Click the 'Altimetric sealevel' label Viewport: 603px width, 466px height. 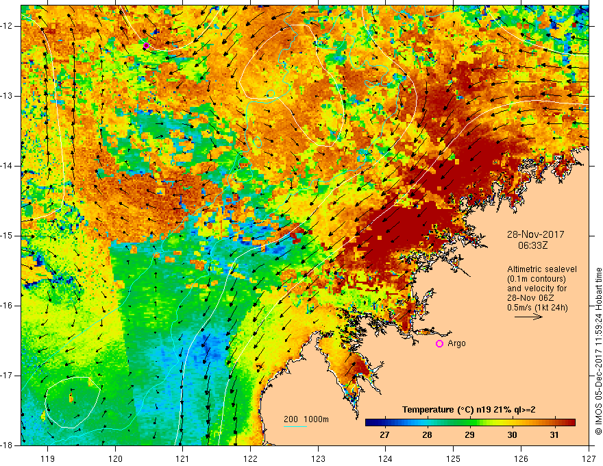pos(542,269)
